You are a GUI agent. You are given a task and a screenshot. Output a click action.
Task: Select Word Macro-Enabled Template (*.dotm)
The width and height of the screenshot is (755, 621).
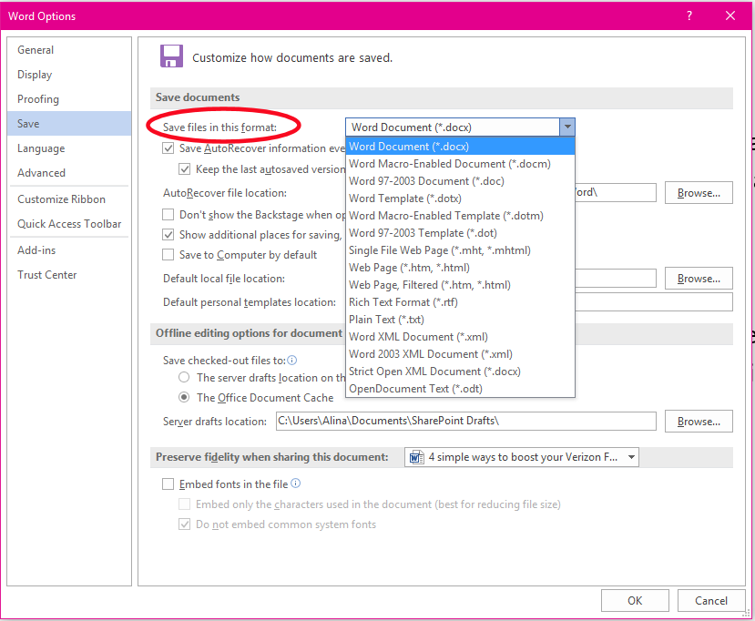[x=460, y=216]
